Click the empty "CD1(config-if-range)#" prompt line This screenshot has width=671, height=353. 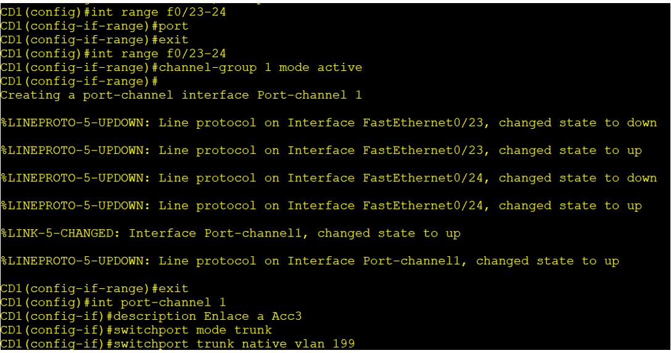79,81
